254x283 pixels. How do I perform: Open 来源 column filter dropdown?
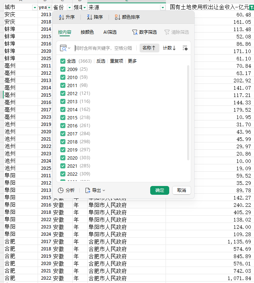163,8
